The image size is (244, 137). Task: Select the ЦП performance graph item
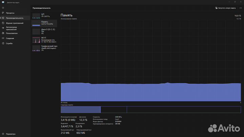[x=44, y=16]
